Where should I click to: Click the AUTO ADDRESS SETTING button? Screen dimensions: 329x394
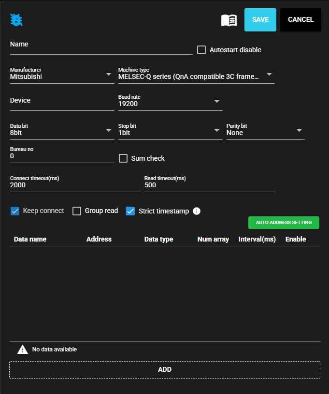[x=284, y=223]
